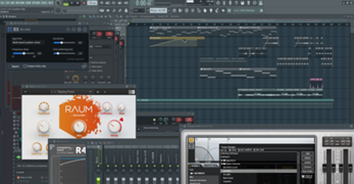This screenshot has height=184, width=354.
Task: Click the Frequency skew slider handle
Action: 23,53
